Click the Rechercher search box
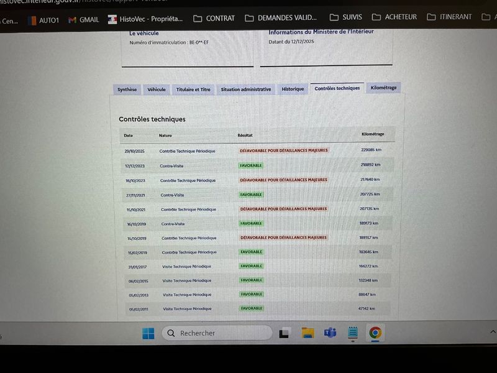 click(x=217, y=333)
